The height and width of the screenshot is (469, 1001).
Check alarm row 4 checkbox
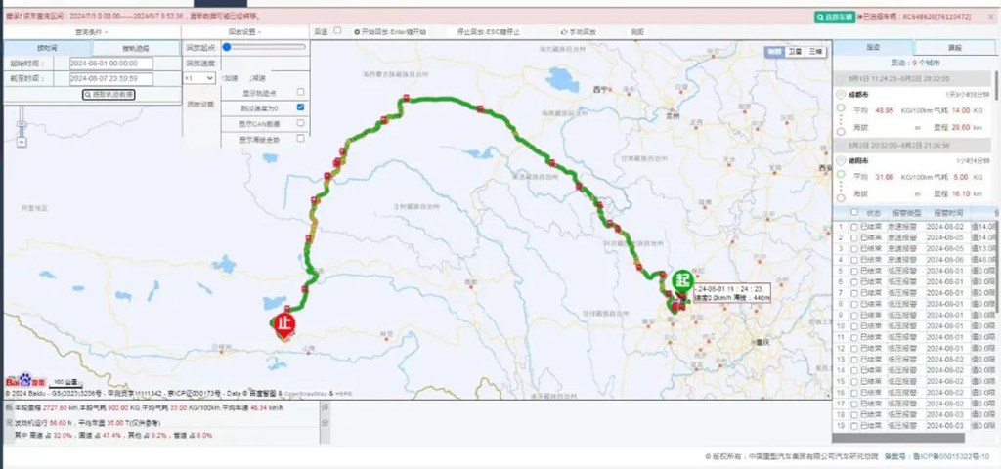[x=854, y=260]
